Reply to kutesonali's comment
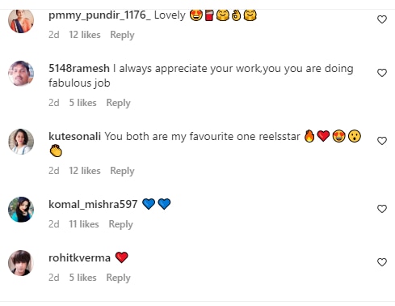 [122, 171]
